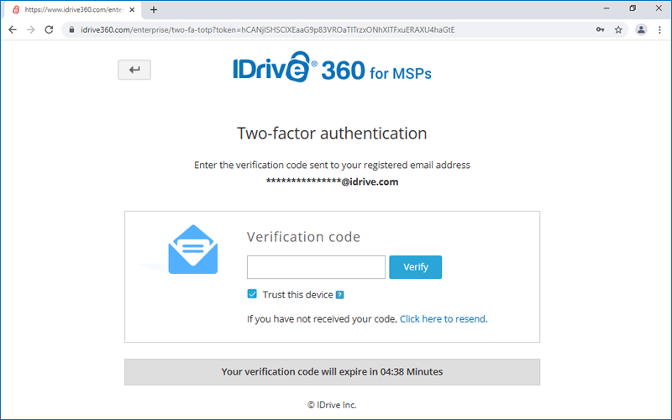This screenshot has height=420, width=672.
Task: Open the Trust this device help icon
Action: 340,295
